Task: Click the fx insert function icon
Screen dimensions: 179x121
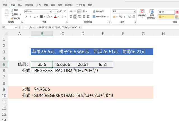Action: (x=30, y=27)
